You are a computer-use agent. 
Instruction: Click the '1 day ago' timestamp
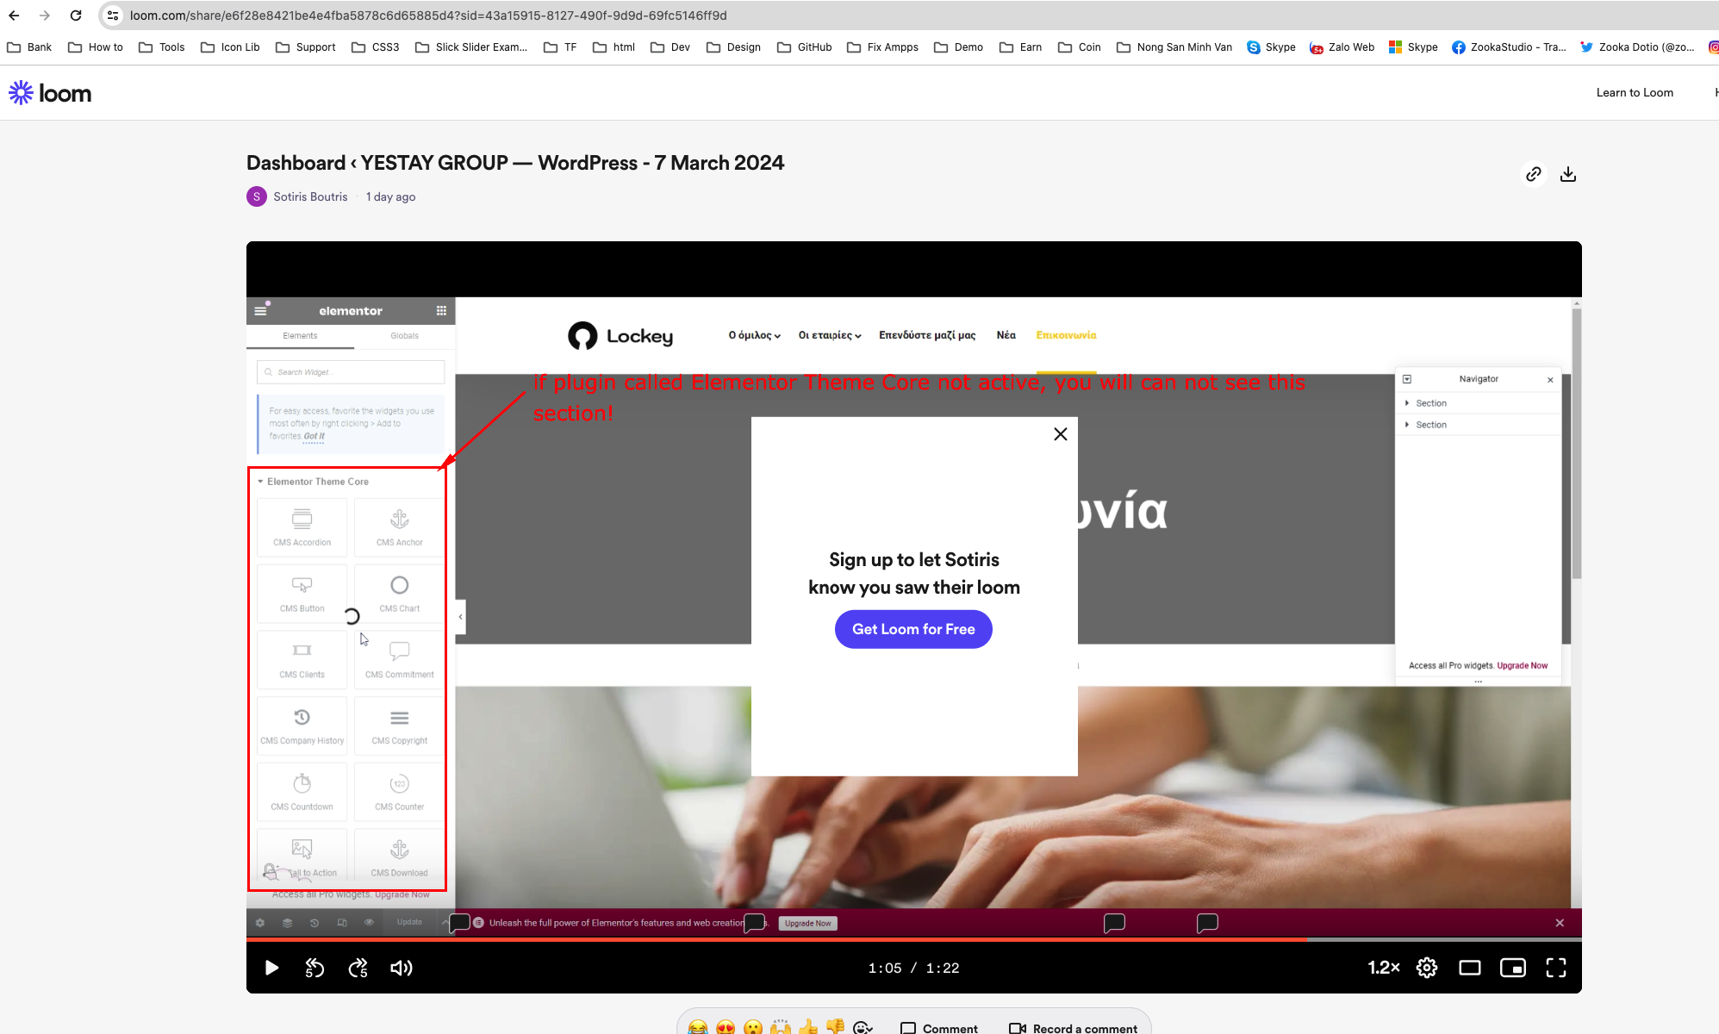coord(390,196)
